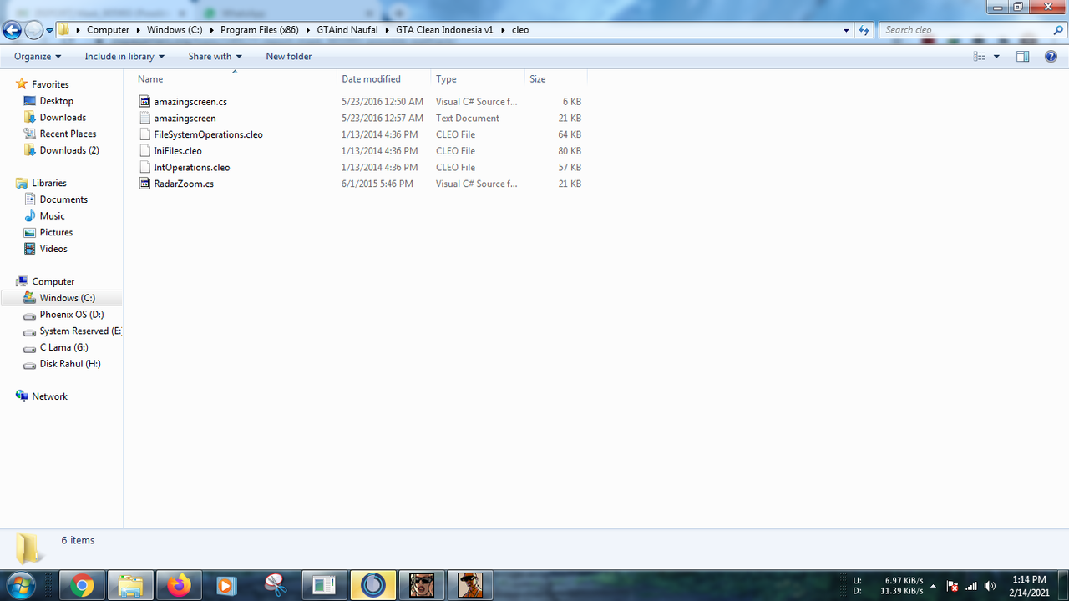Open Recent Places in Favorites
The width and height of the screenshot is (1069, 601).
pos(68,134)
